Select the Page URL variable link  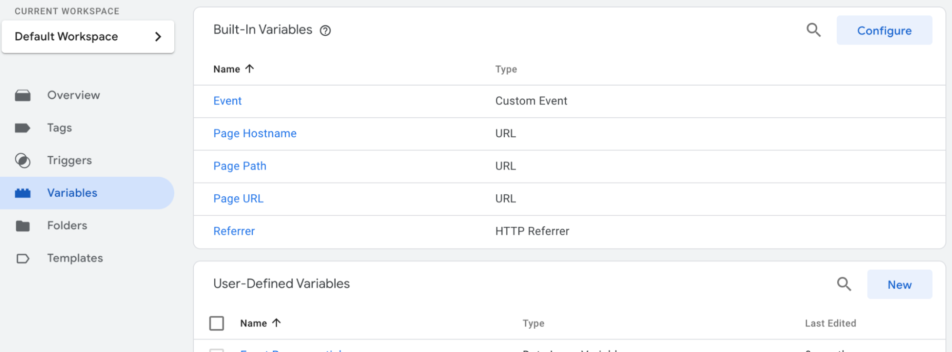[238, 199]
